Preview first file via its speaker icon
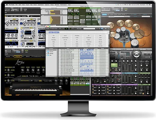The height and width of the screenshot is (120, 156). point(79,50)
